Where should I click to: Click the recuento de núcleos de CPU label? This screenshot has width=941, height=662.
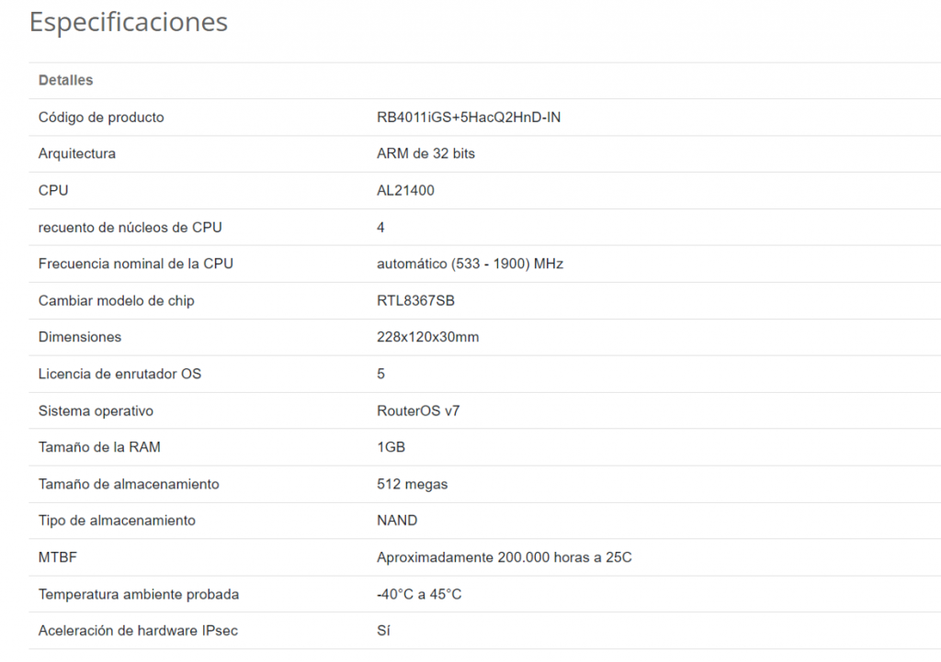130,228
